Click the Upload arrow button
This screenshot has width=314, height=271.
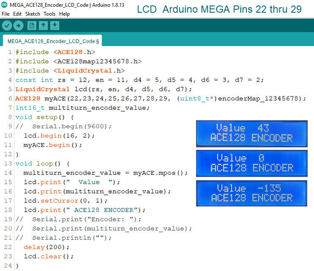(x=18, y=26)
